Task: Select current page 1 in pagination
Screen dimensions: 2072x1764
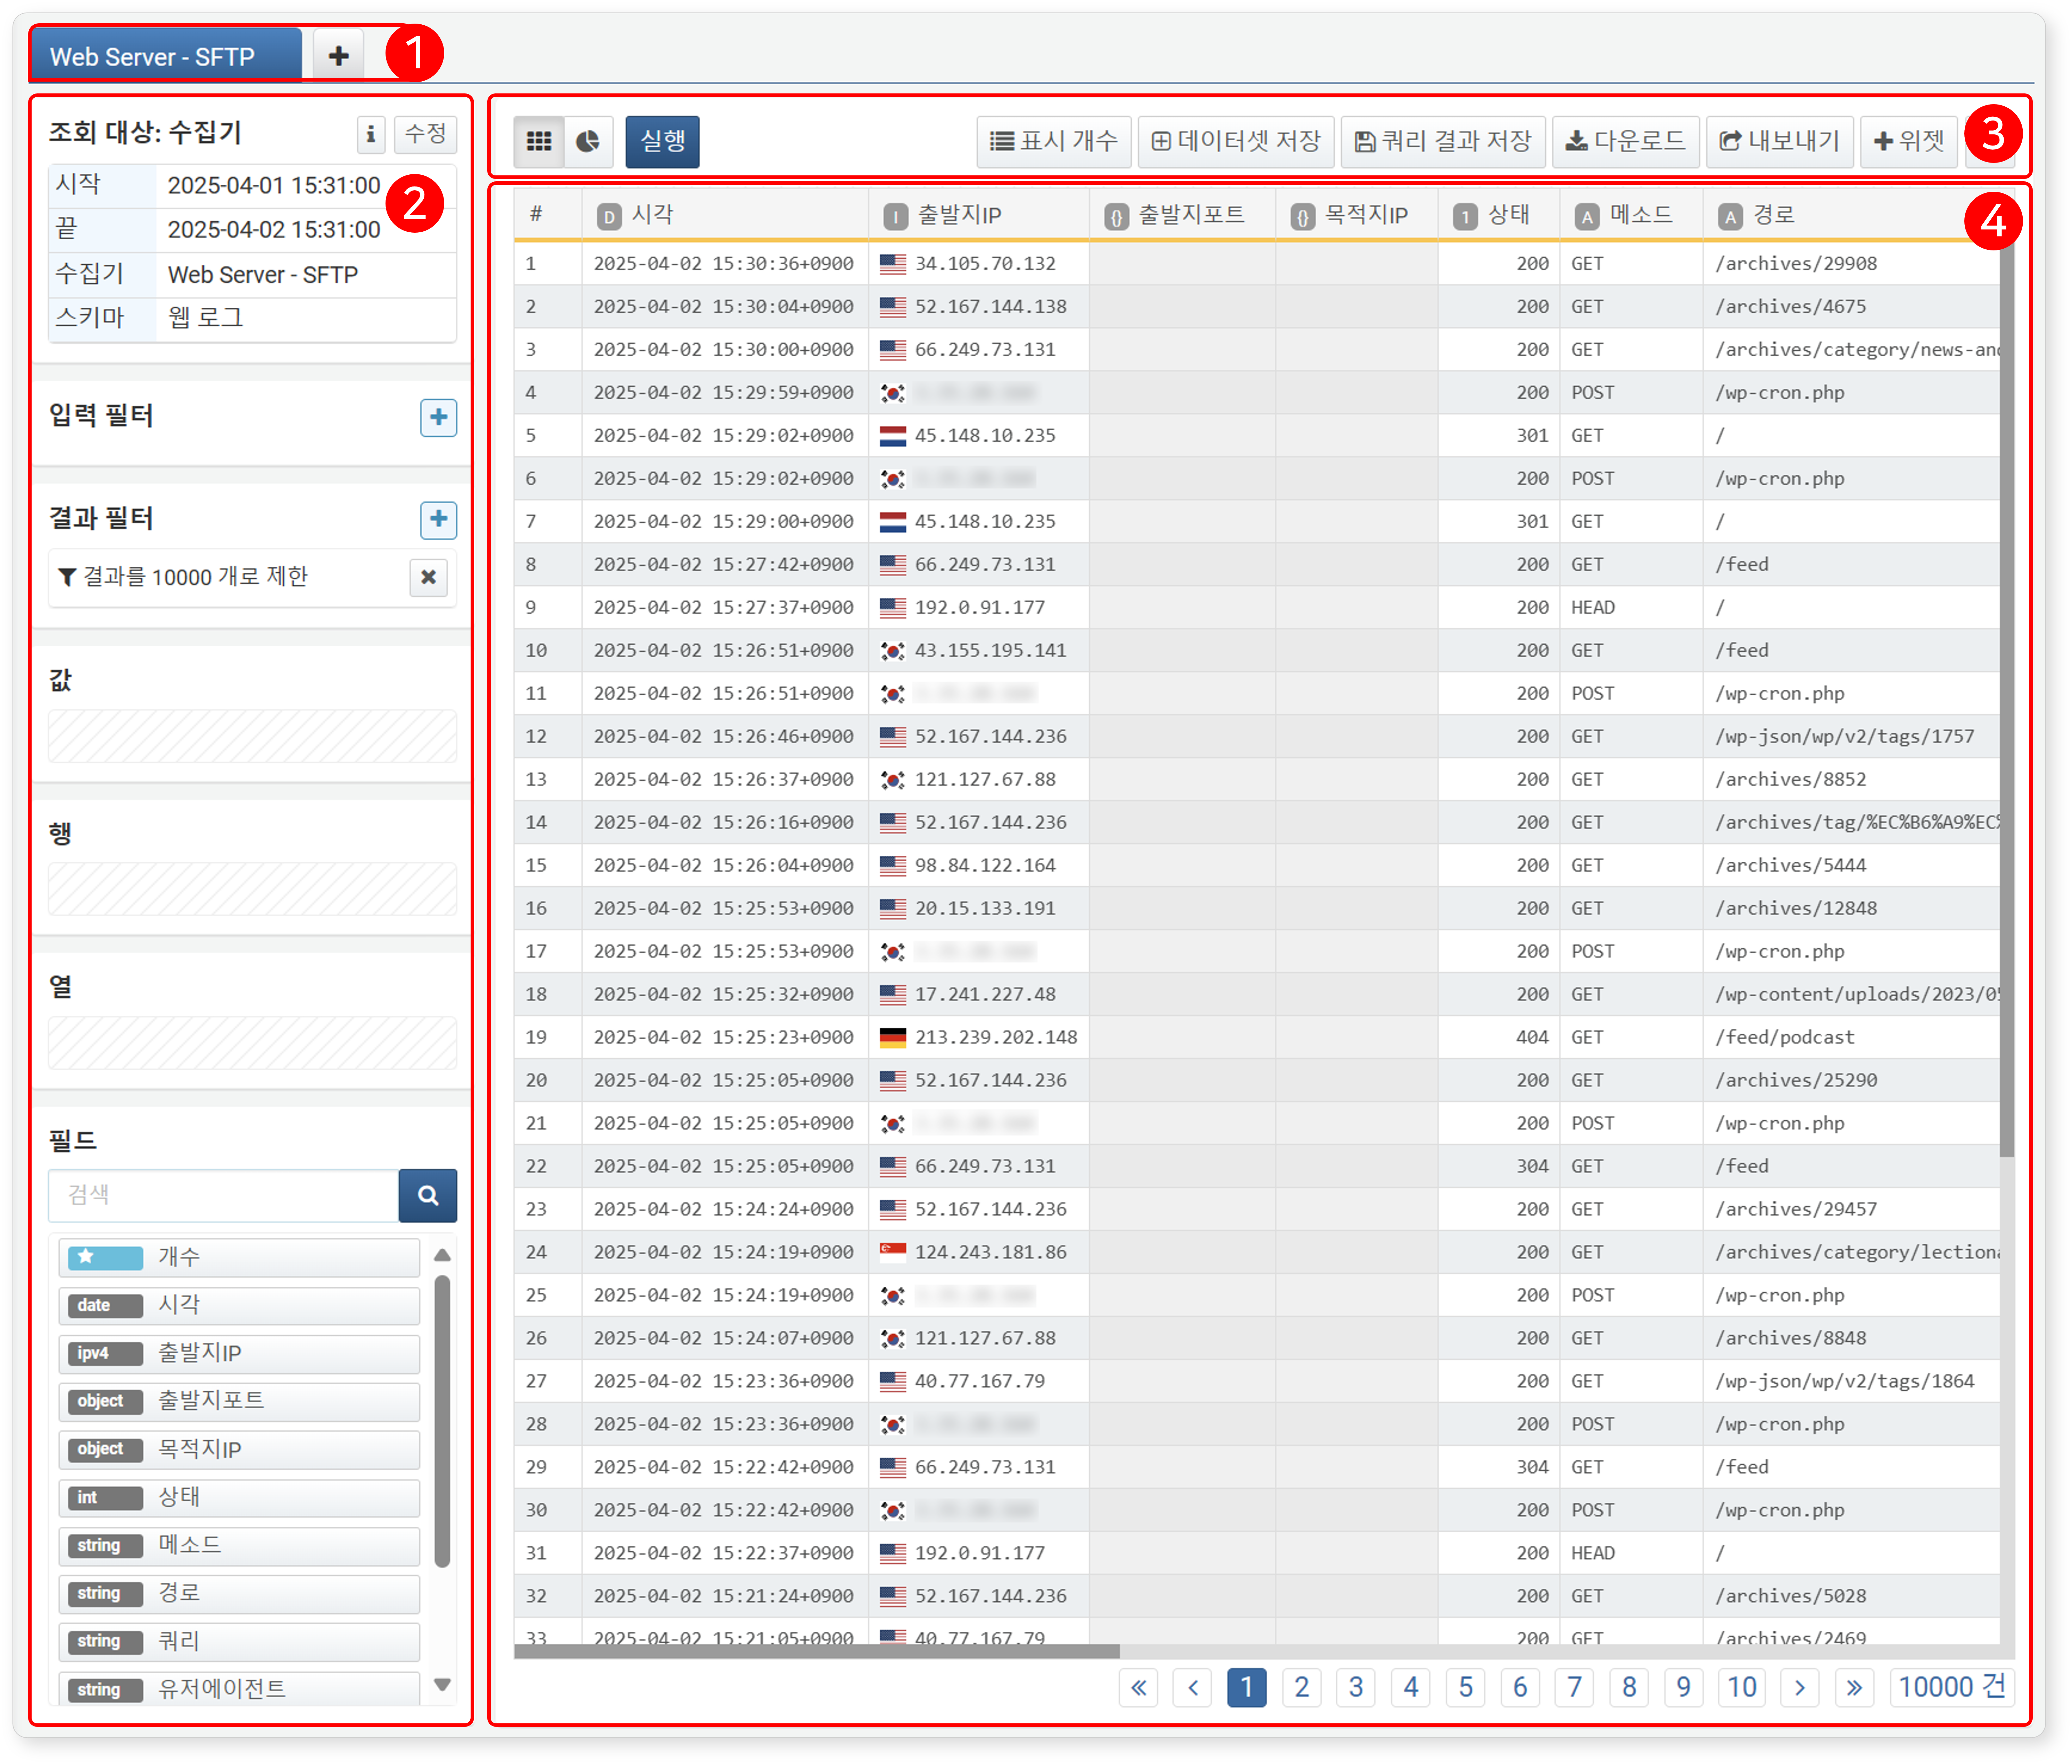Action: 1247,1688
